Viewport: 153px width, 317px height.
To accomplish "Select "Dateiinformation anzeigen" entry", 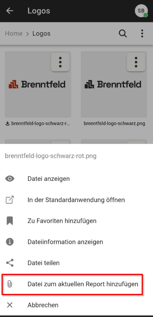I will point(76,242).
